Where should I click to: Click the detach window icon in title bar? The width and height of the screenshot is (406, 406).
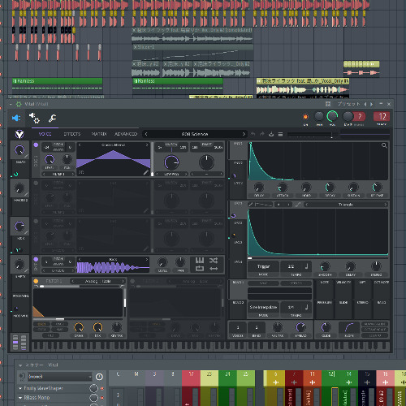click(328, 104)
